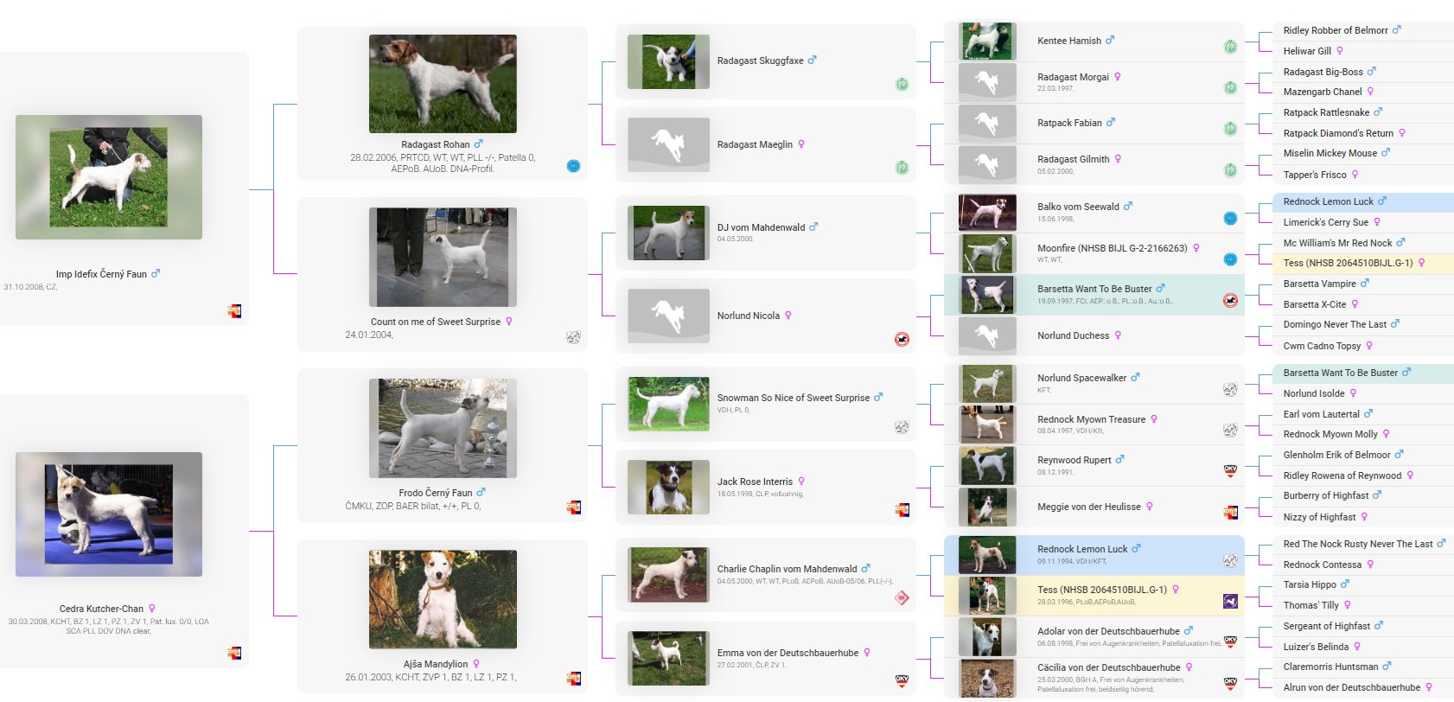Open Cedra Kutcher-Chan's photo
Image resolution: width=1454 pixels, height=702 pixels.
pos(109,514)
